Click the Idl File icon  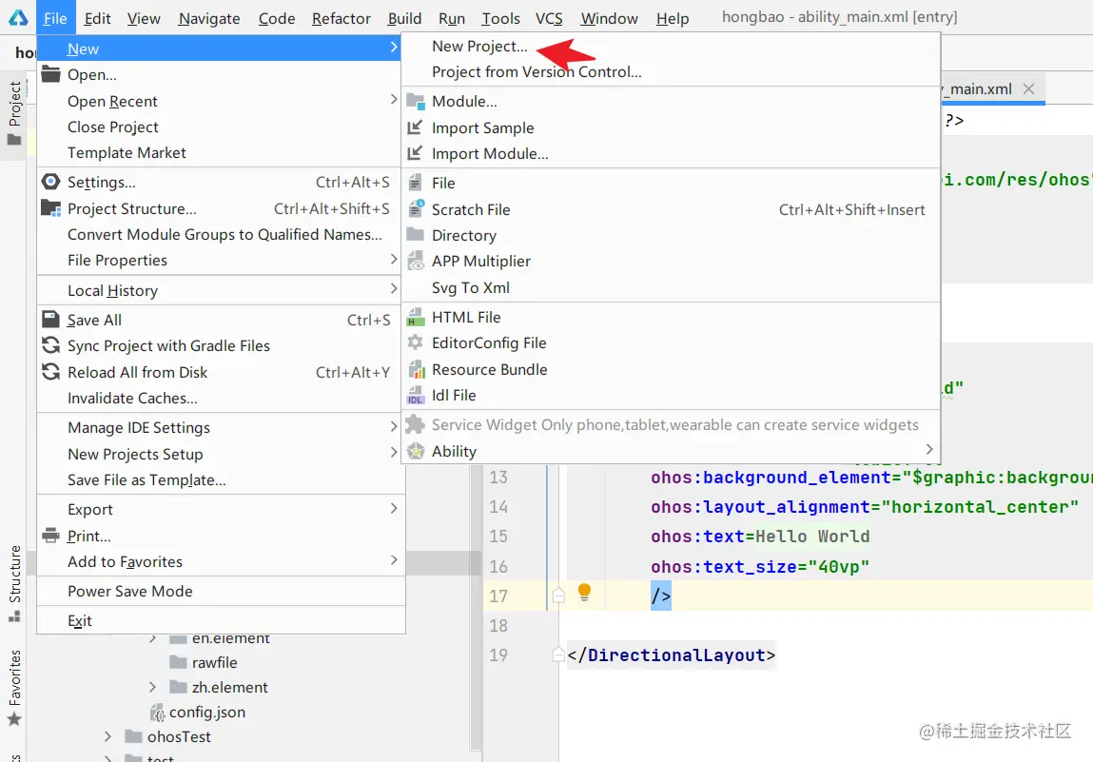(x=416, y=396)
